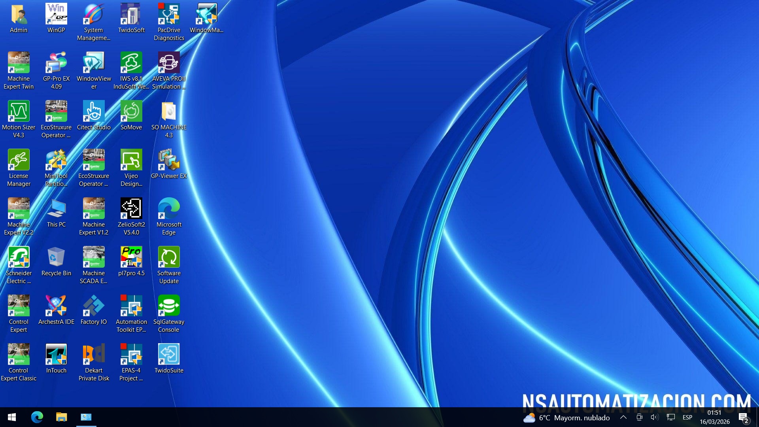Open the Recycle Bin

click(x=56, y=262)
